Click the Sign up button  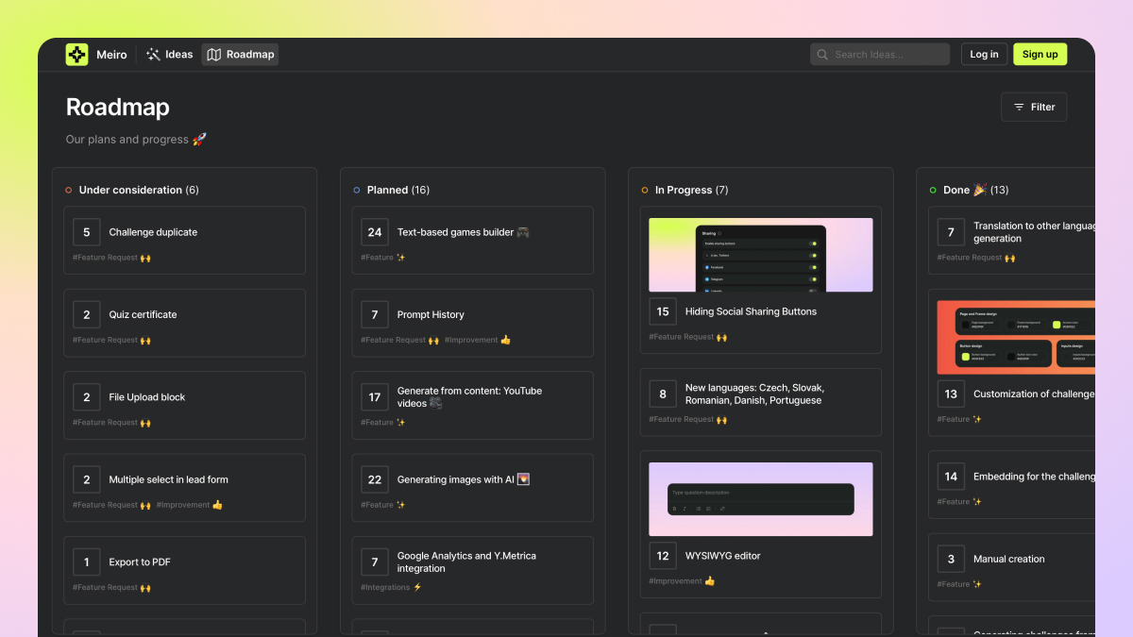tap(1040, 54)
